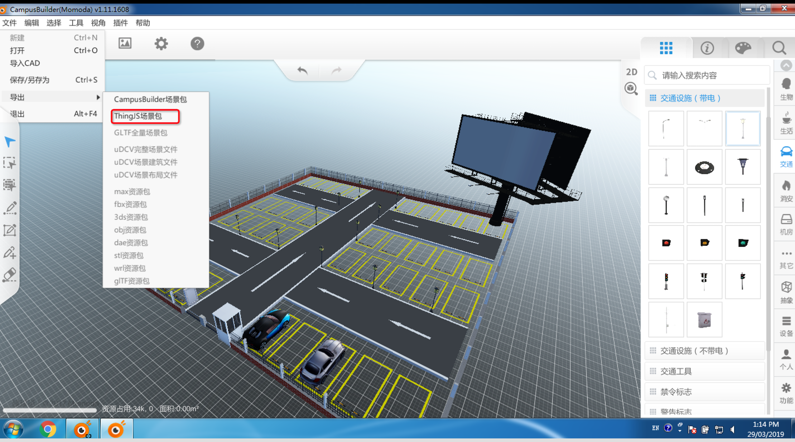Click the taskbar volume icon
Screen dimensions: 795x442
pyautogui.click(x=732, y=429)
